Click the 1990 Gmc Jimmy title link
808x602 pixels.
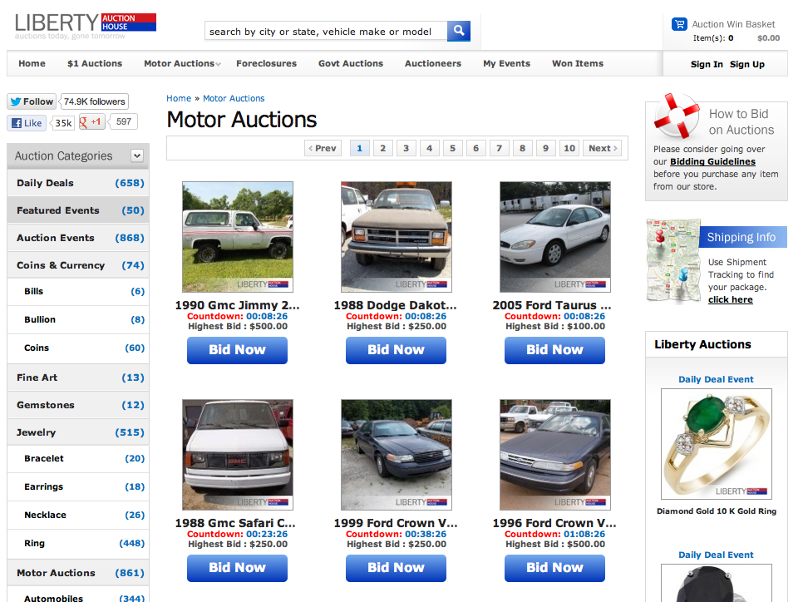tap(237, 305)
